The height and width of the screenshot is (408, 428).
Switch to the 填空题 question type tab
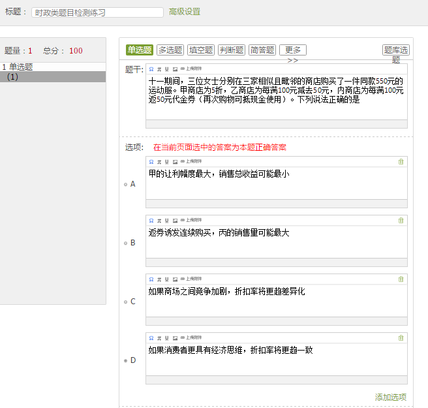[x=201, y=50]
